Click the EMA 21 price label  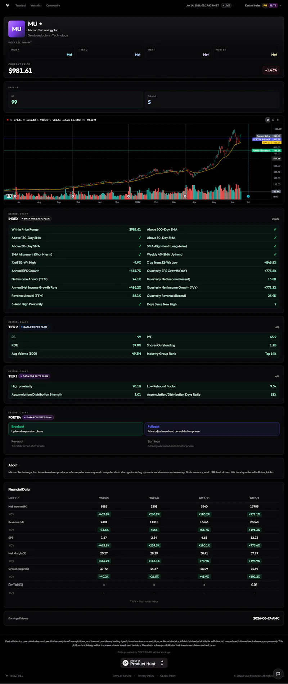pos(271,142)
